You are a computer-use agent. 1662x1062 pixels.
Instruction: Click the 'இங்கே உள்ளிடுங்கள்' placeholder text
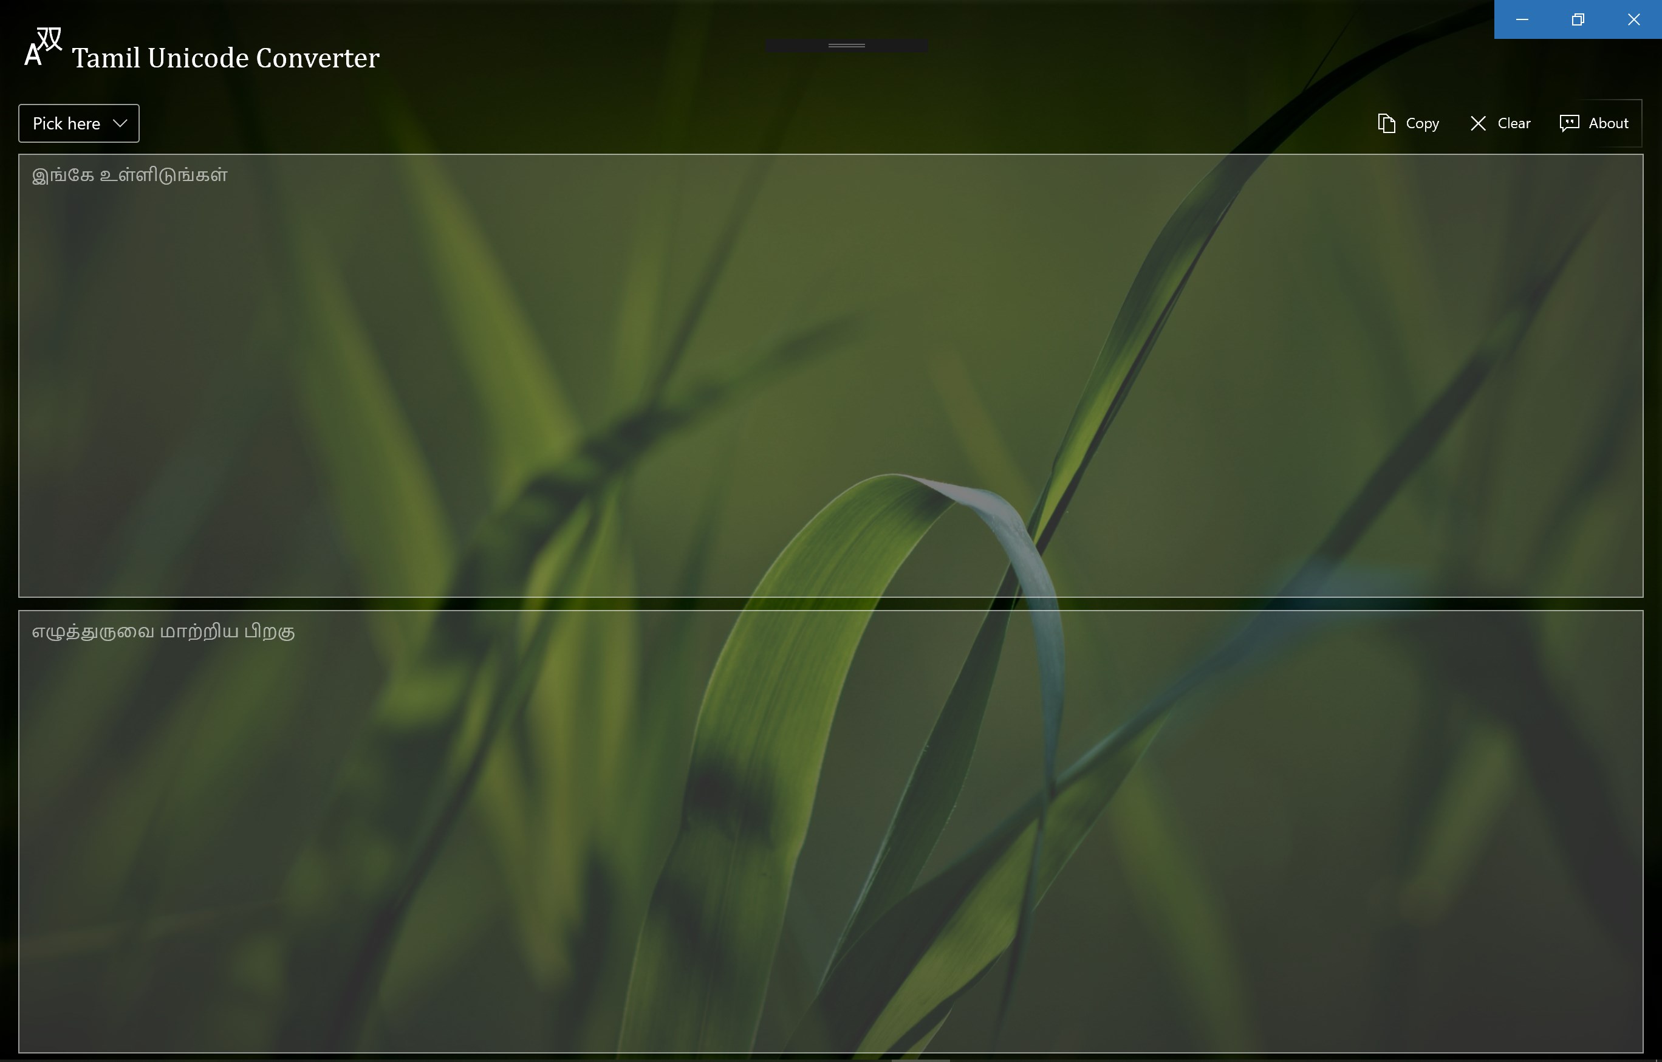pyautogui.click(x=130, y=176)
